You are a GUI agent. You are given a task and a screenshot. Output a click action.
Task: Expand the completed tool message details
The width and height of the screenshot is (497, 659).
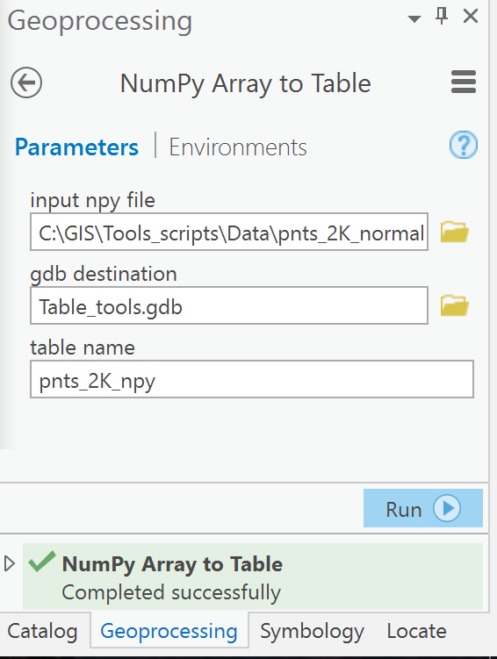tap(10, 563)
